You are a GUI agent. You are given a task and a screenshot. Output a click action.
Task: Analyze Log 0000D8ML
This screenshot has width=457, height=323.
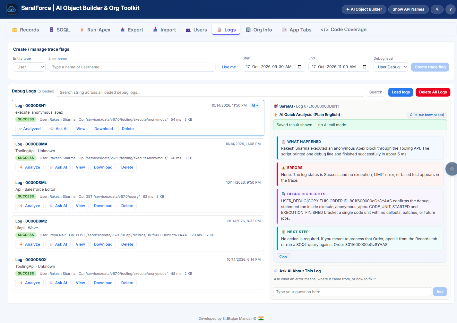[30, 206]
